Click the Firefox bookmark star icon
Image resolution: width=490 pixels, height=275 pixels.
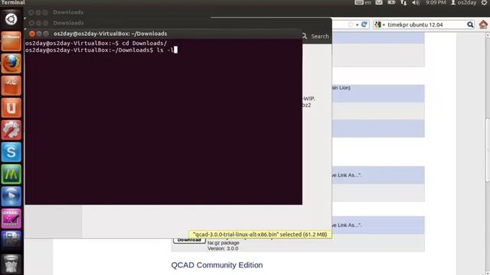(351, 24)
